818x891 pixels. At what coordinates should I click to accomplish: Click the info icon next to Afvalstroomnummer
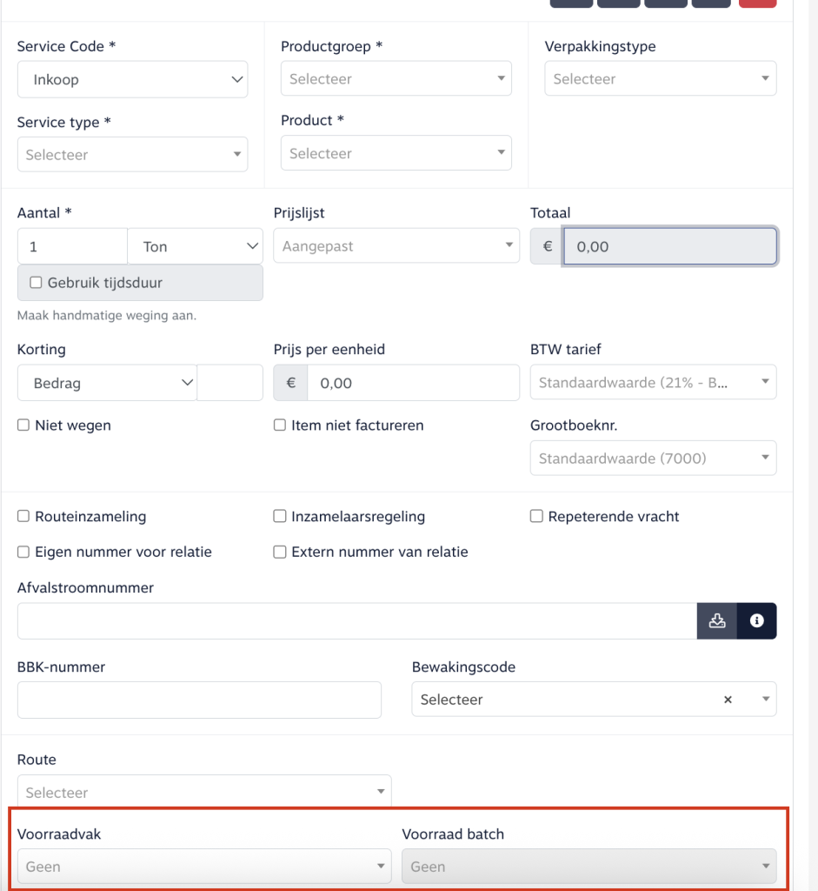click(756, 620)
